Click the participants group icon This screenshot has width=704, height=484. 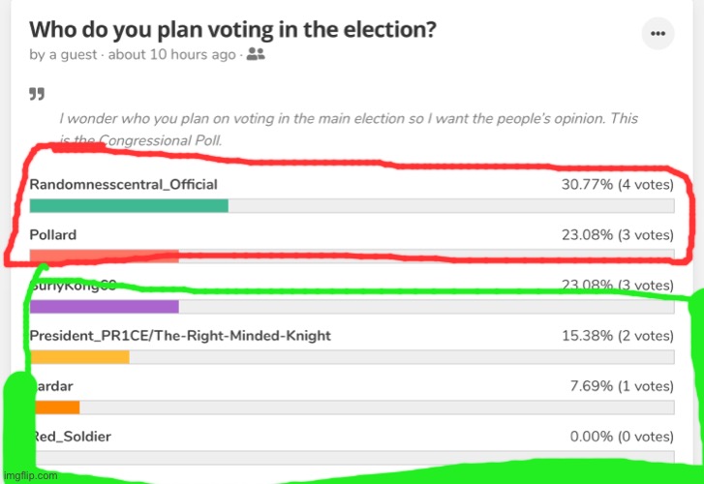[x=256, y=54]
